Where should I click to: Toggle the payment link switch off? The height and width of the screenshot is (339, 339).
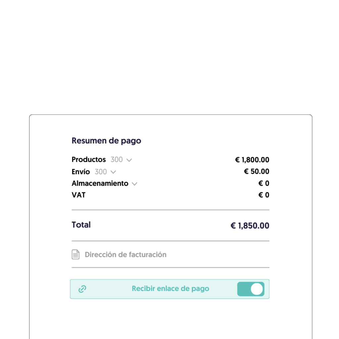click(251, 289)
